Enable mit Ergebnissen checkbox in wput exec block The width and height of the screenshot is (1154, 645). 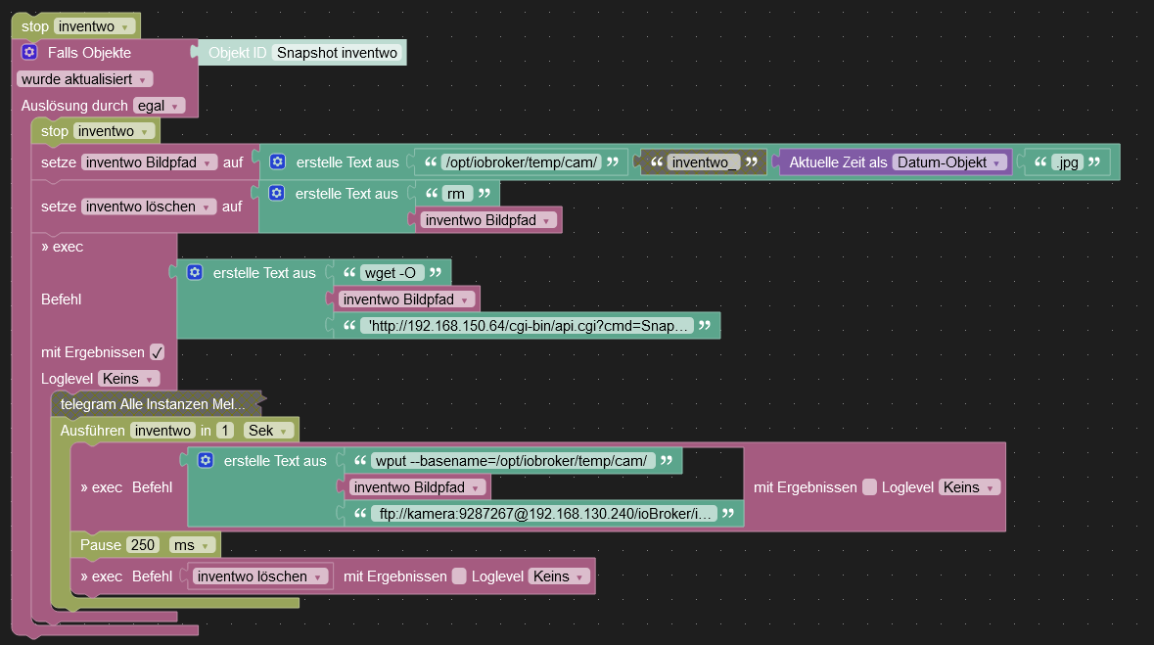point(869,487)
